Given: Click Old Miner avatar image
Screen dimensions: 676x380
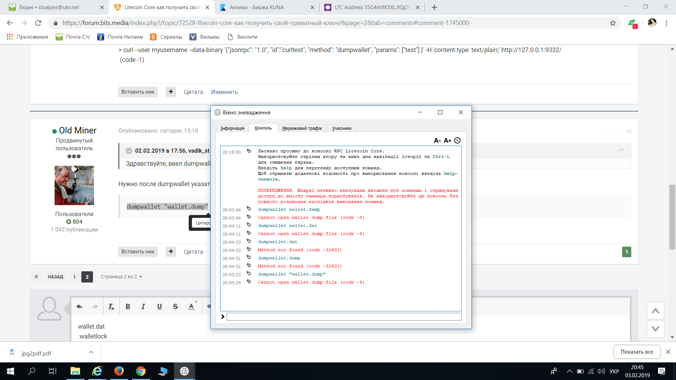Looking at the screenshot, I should tap(74, 185).
